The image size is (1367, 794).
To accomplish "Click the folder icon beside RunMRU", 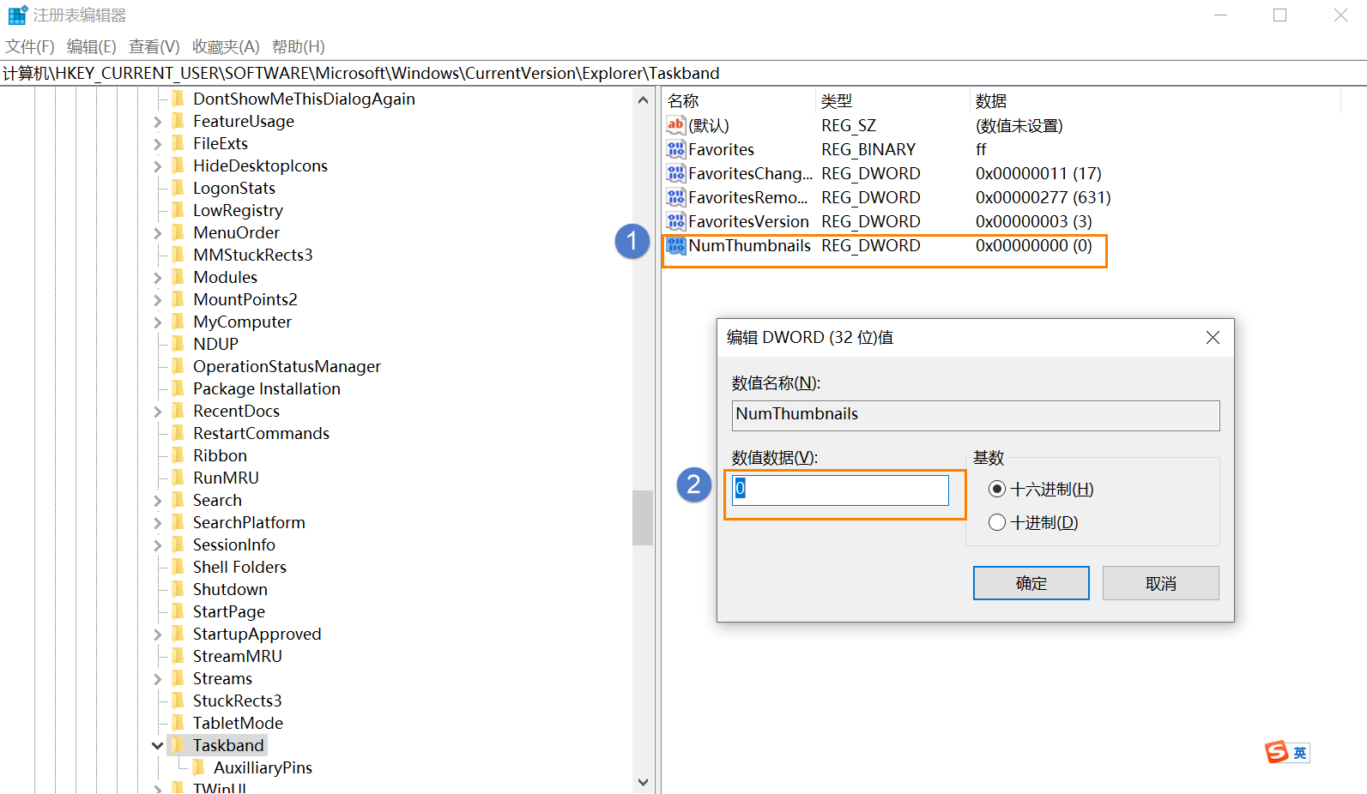I will (x=178, y=478).
